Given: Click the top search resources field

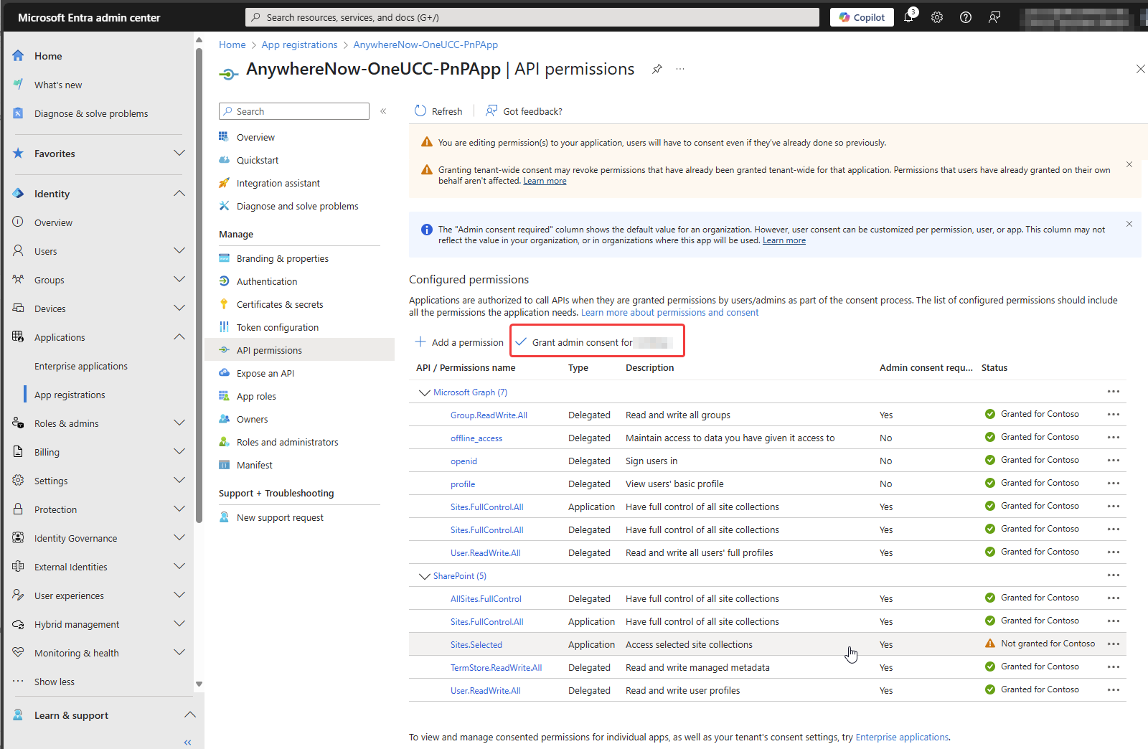Looking at the screenshot, I should point(532,17).
